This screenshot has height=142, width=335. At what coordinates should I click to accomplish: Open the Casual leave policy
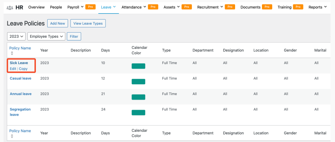click(x=20, y=78)
